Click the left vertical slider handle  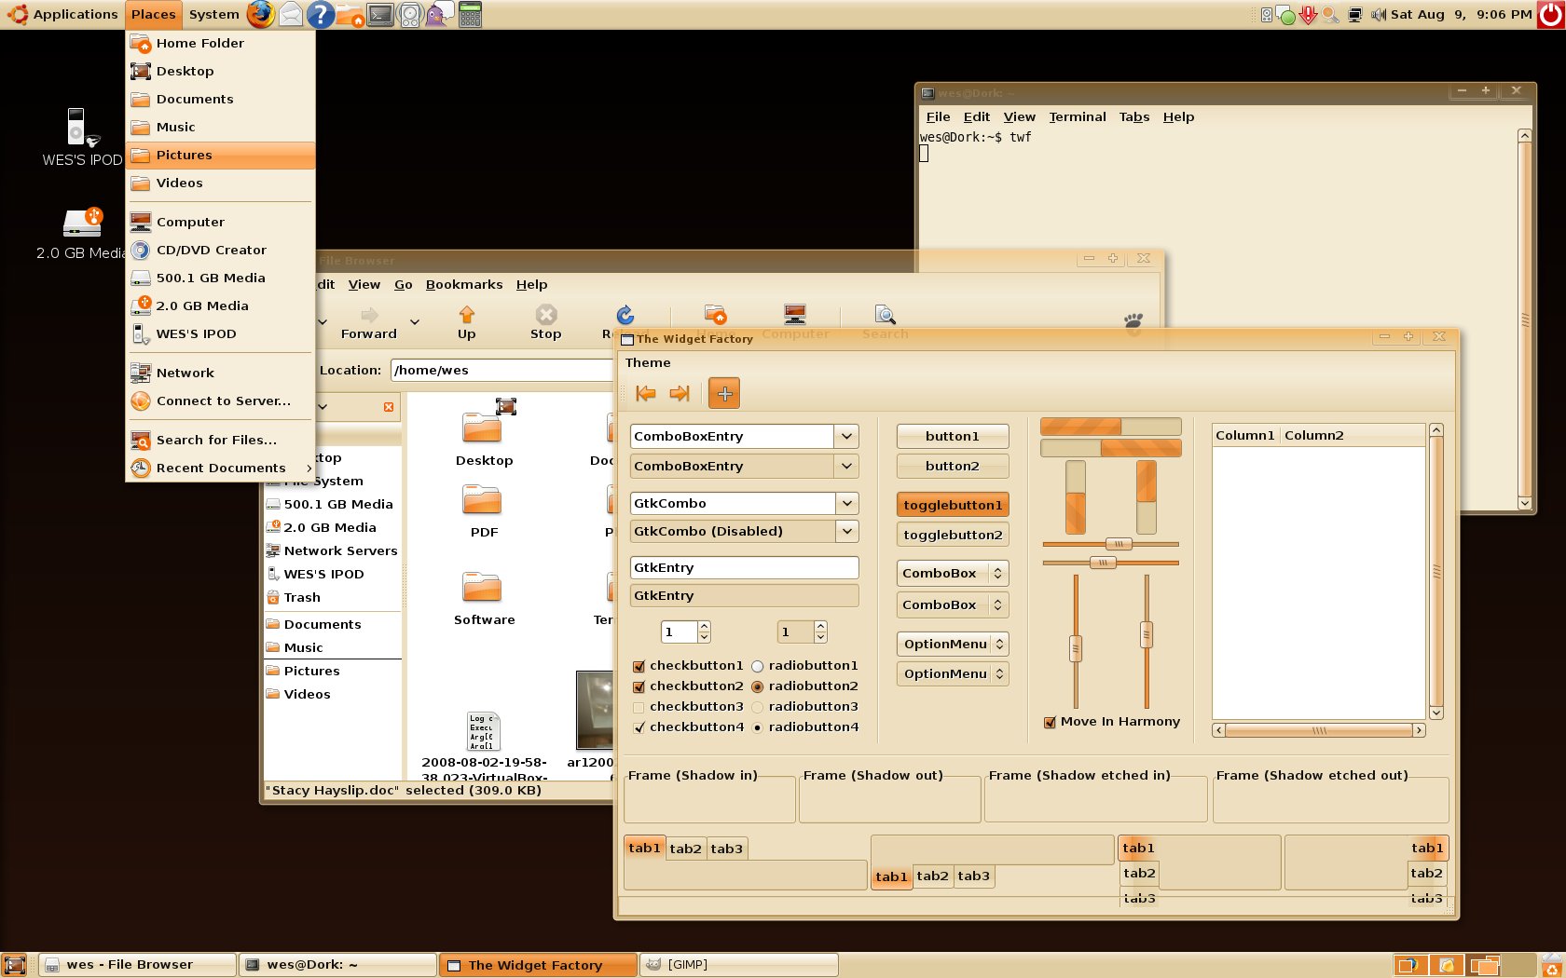point(1076,647)
